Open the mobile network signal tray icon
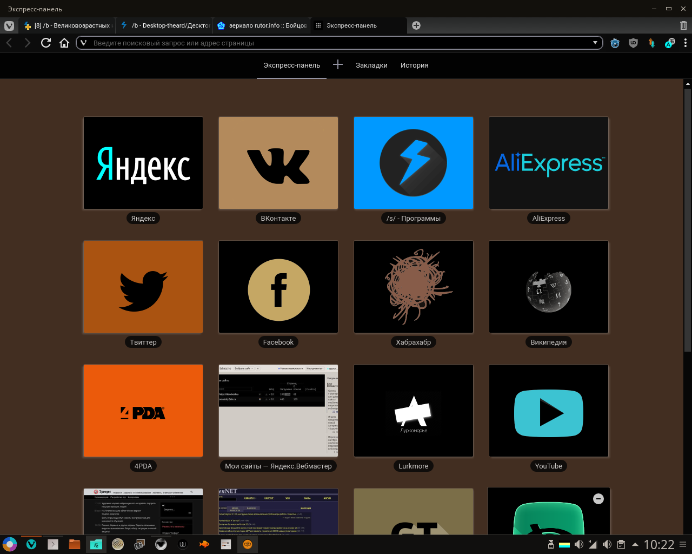 pos(593,544)
